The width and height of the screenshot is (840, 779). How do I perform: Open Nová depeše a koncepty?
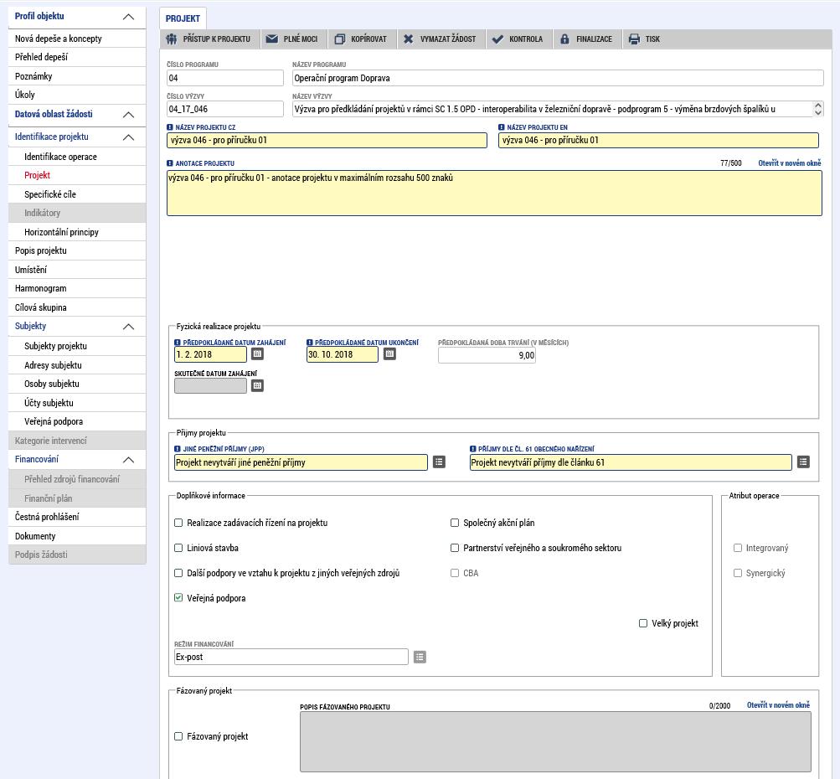coord(77,39)
